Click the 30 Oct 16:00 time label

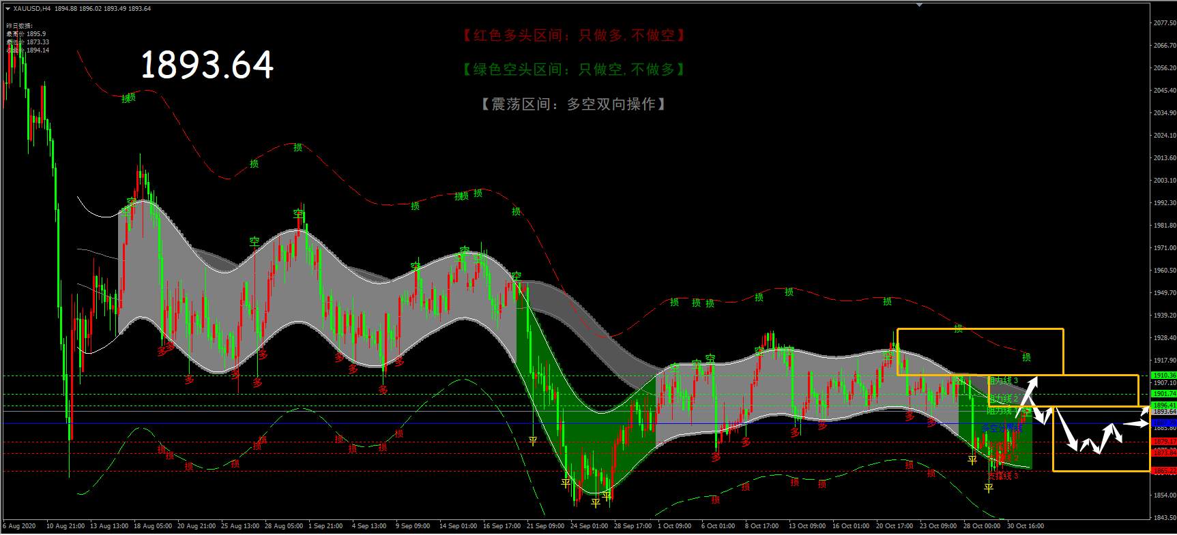pyautogui.click(x=1026, y=526)
